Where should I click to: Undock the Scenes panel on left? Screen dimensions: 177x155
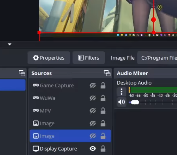pos(22,73)
